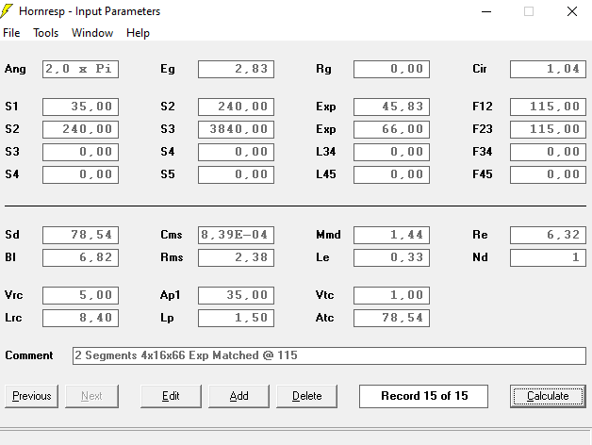Screen dimensions: 592x445
Task: Open the Help menu
Action: pos(138,33)
